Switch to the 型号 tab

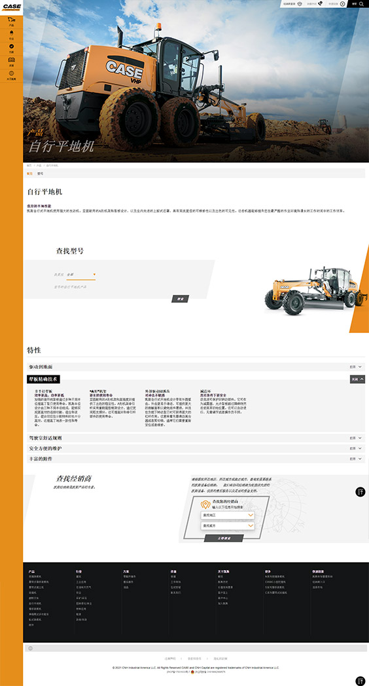40,173
